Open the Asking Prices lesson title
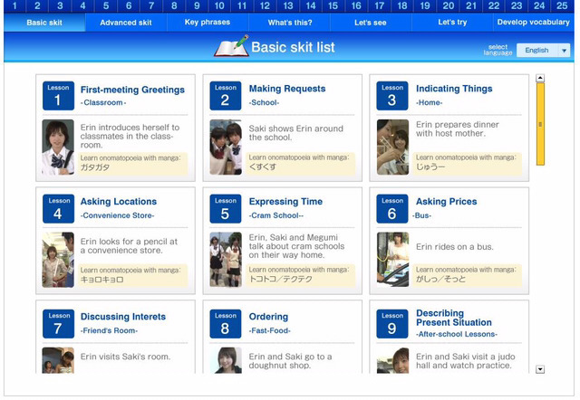 [x=447, y=202]
